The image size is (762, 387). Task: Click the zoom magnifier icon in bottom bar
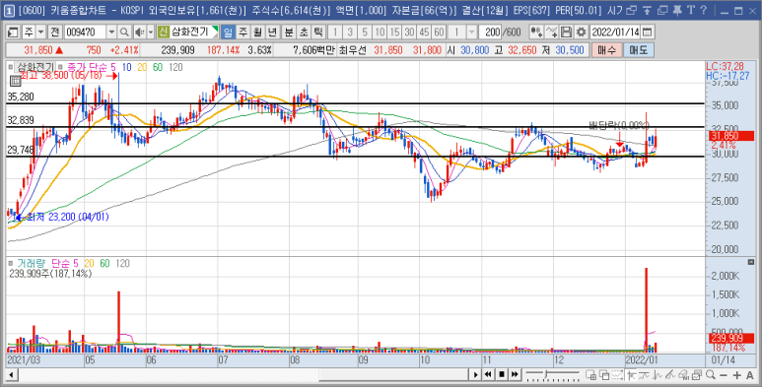point(711,375)
